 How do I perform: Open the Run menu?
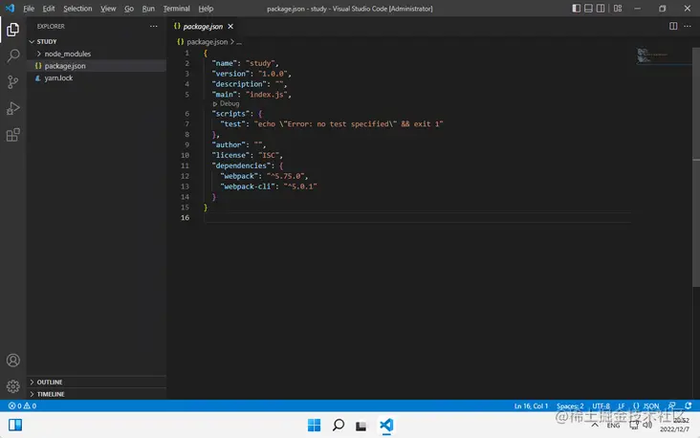(148, 9)
